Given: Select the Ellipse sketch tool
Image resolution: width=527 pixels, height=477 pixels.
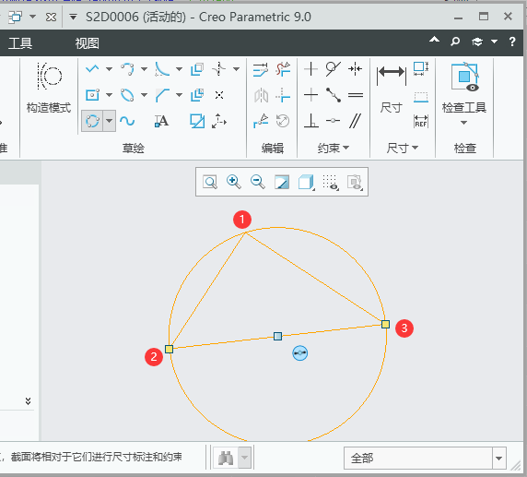Looking at the screenshot, I should click(x=127, y=95).
